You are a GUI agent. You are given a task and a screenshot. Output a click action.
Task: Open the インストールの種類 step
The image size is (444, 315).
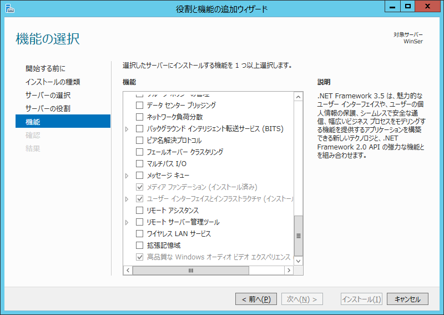(x=53, y=82)
